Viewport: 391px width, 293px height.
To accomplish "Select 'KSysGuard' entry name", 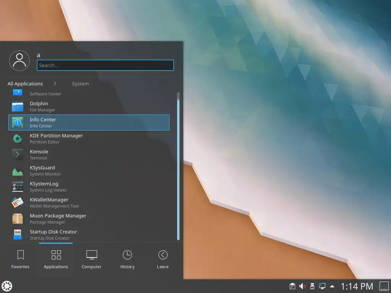I will [x=42, y=168].
